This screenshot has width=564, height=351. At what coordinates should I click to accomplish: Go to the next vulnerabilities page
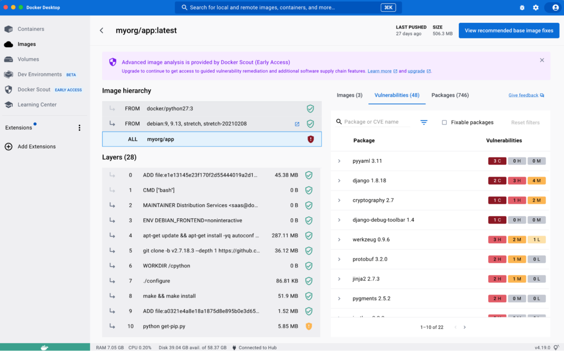[x=464, y=327]
